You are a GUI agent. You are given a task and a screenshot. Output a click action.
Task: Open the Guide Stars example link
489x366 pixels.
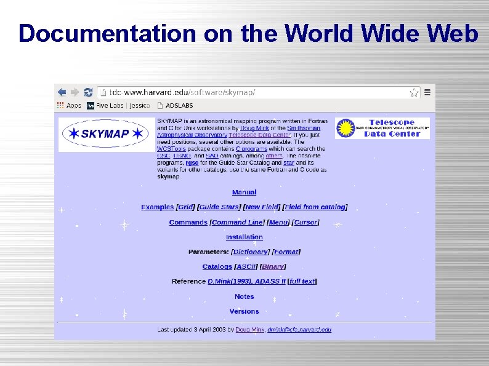click(x=219, y=207)
